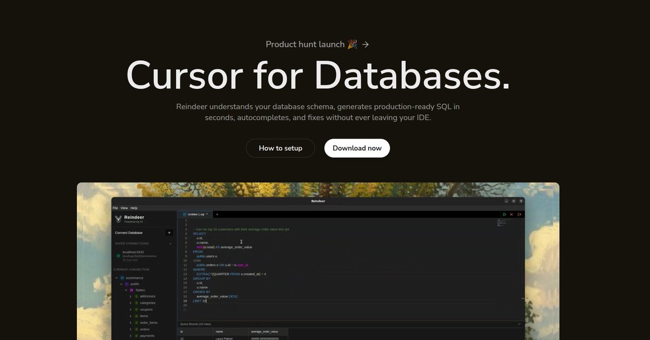Viewport: 650px width, 340px height.
Task: Click the file icon on Untitled 1.sql tab
Action: click(x=185, y=214)
